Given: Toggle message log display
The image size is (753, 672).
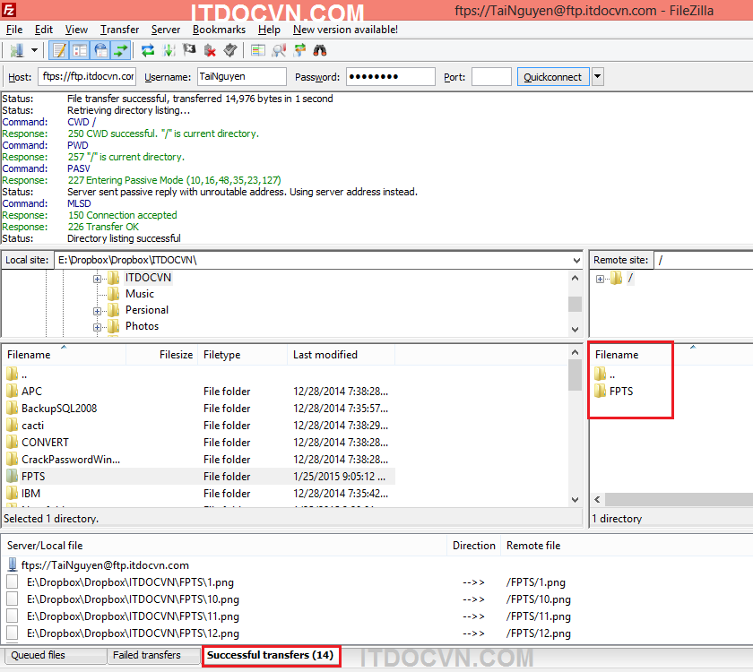Looking at the screenshot, I should pos(59,50).
